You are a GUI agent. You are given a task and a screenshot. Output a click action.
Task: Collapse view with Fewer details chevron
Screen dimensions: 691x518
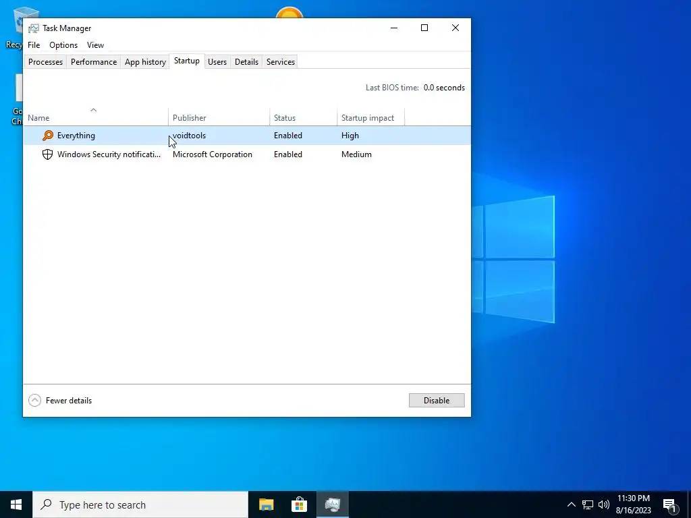coord(35,401)
